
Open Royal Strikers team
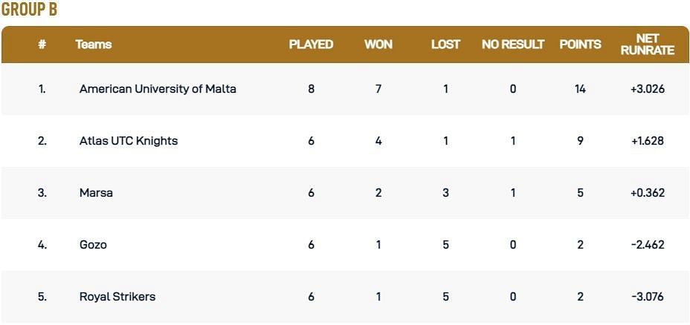(117, 297)
